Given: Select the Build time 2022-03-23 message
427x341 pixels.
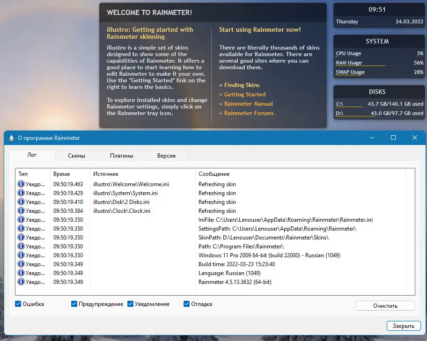Looking at the screenshot, I should pos(236,264).
